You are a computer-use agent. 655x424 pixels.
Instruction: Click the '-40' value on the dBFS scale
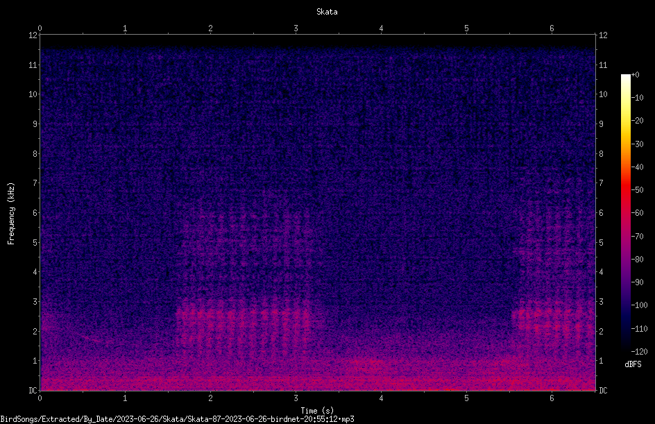coord(637,167)
